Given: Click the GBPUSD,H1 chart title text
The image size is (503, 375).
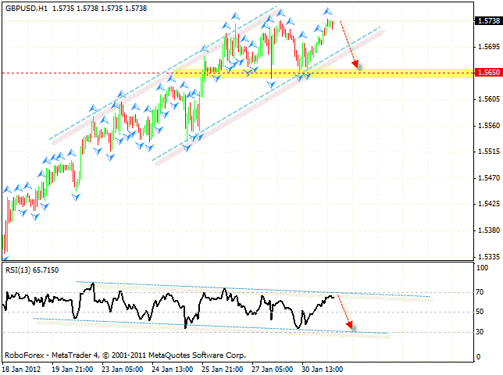Looking at the screenshot, I should [27, 9].
